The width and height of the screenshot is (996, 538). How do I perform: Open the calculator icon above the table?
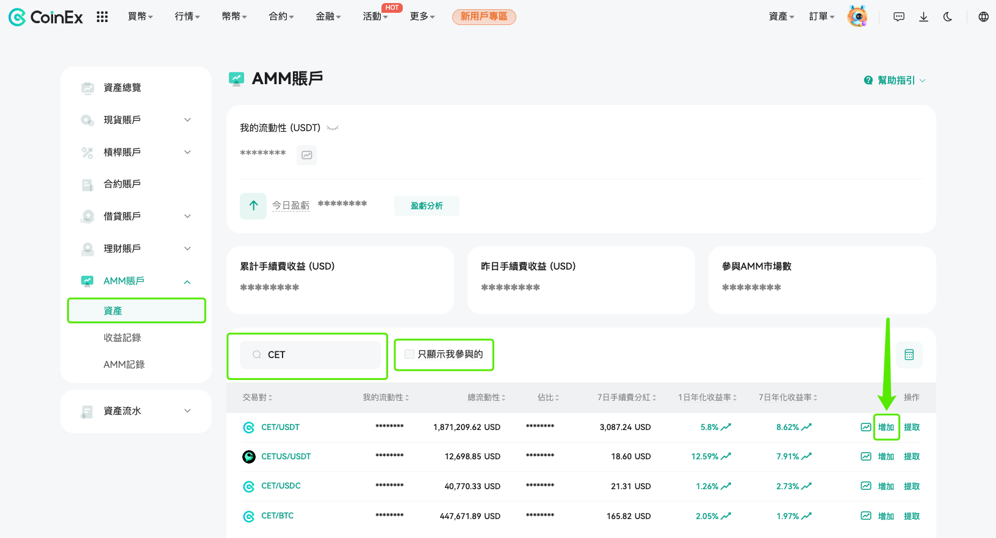click(909, 354)
